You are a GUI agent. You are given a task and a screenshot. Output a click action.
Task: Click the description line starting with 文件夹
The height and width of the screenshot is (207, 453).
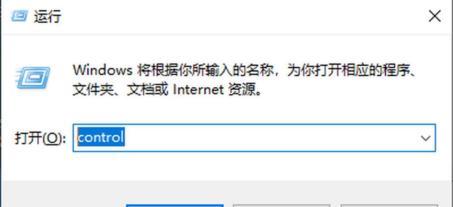tap(167, 90)
